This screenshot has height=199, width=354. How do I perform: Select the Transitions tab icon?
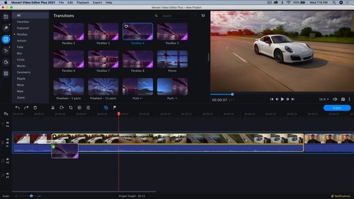pyautogui.click(x=6, y=39)
